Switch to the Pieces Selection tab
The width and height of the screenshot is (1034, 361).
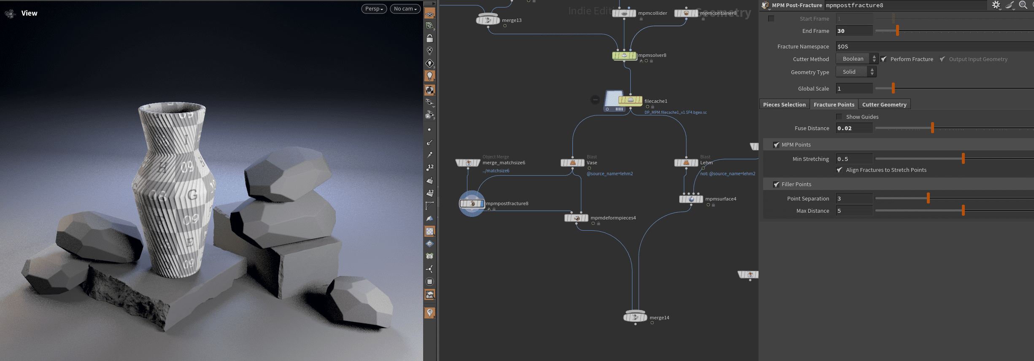click(x=784, y=104)
